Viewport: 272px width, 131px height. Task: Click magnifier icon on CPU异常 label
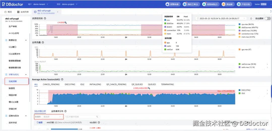(65, 23)
